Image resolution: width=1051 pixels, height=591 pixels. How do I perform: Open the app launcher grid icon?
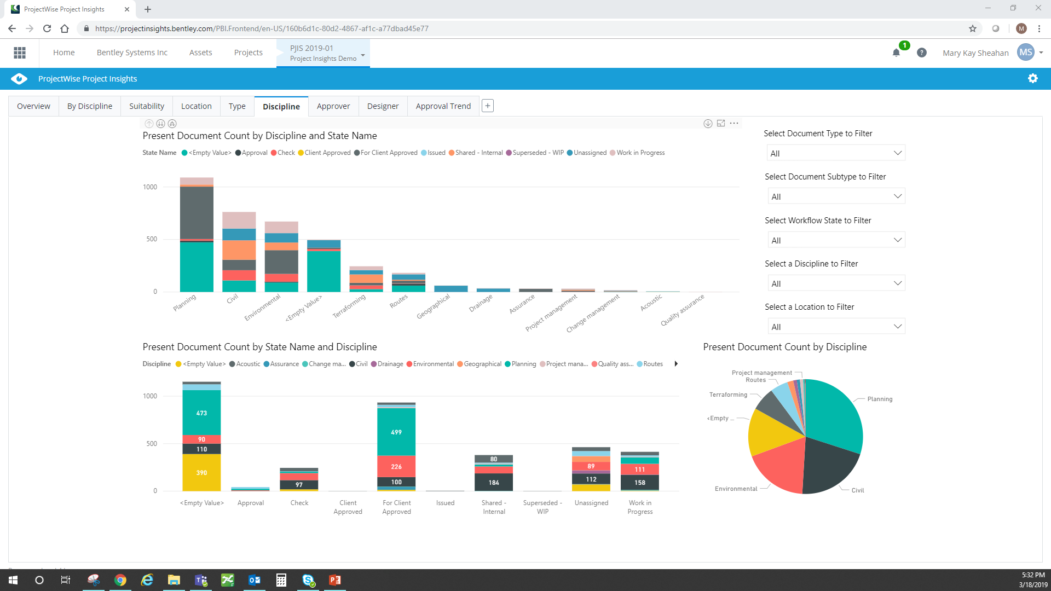click(x=20, y=53)
